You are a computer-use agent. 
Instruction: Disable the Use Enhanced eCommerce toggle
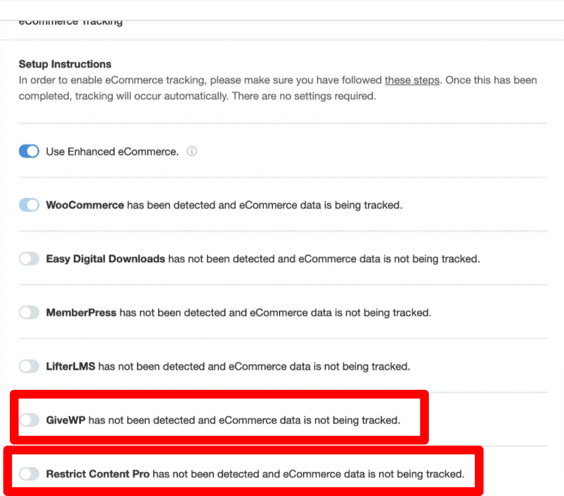tap(29, 151)
